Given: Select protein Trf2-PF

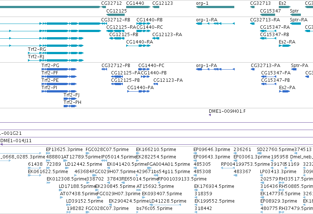Looking at the screenshot, I should pos(50,73).
